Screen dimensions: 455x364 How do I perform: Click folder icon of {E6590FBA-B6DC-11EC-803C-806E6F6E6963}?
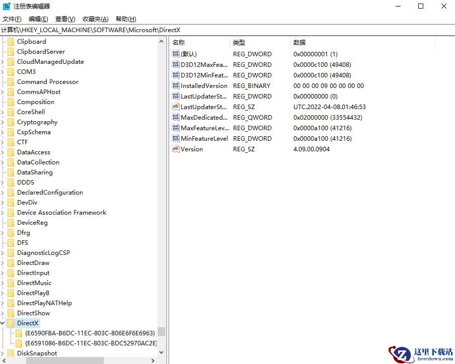coord(19,333)
